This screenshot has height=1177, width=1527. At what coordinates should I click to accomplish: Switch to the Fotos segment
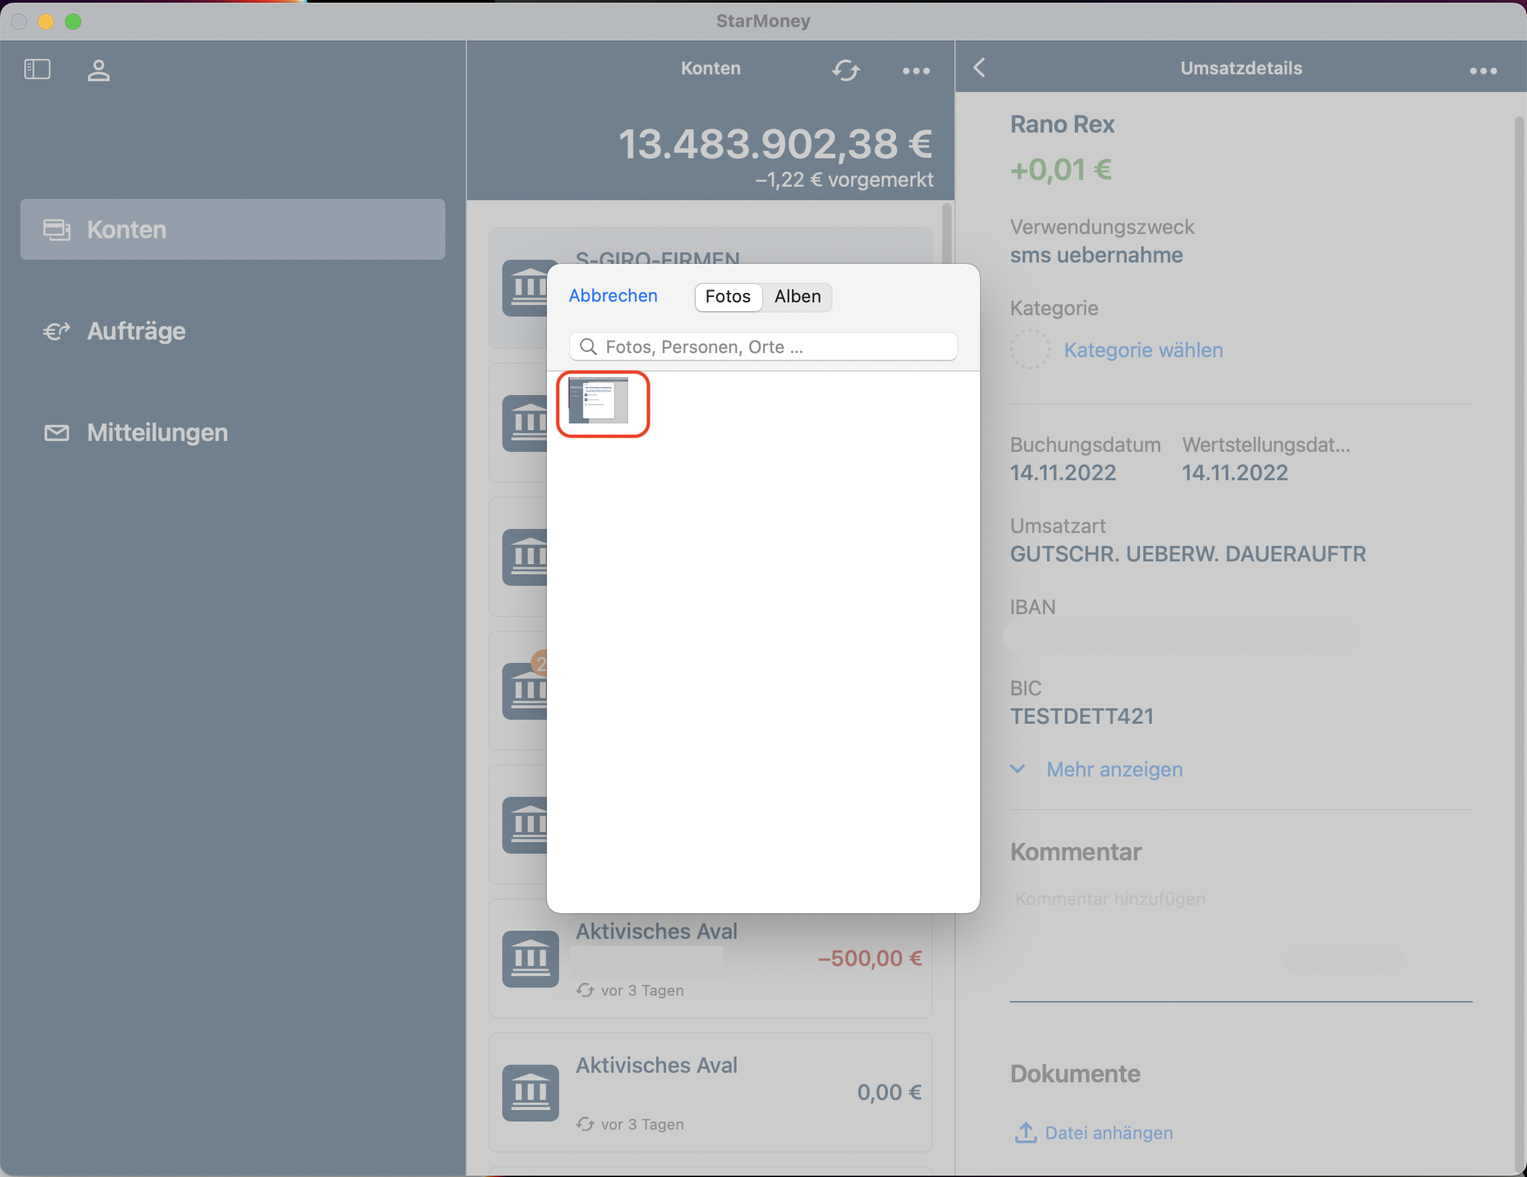(727, 296)
